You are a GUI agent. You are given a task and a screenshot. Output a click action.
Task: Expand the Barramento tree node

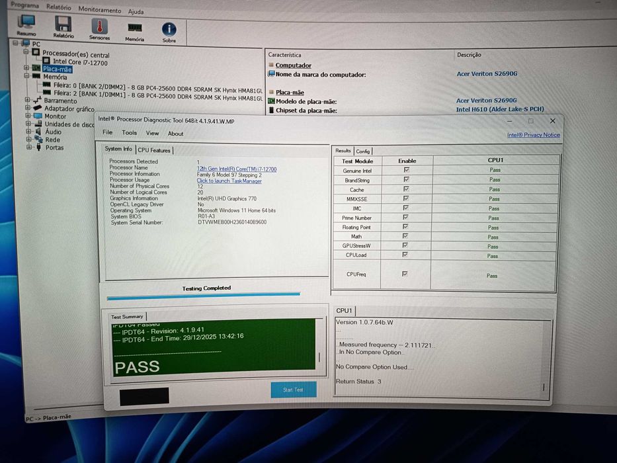coord(28,100)
